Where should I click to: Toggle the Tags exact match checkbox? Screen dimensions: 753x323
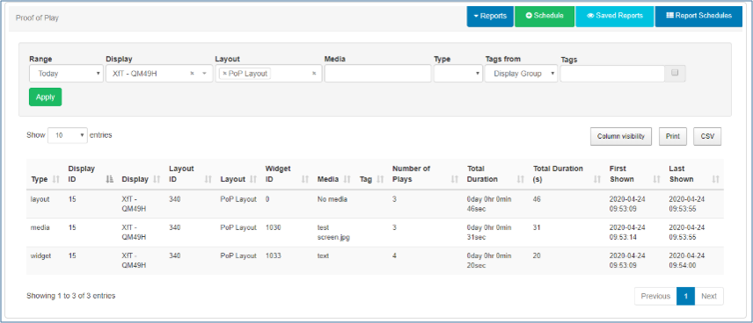pos(675,74)
